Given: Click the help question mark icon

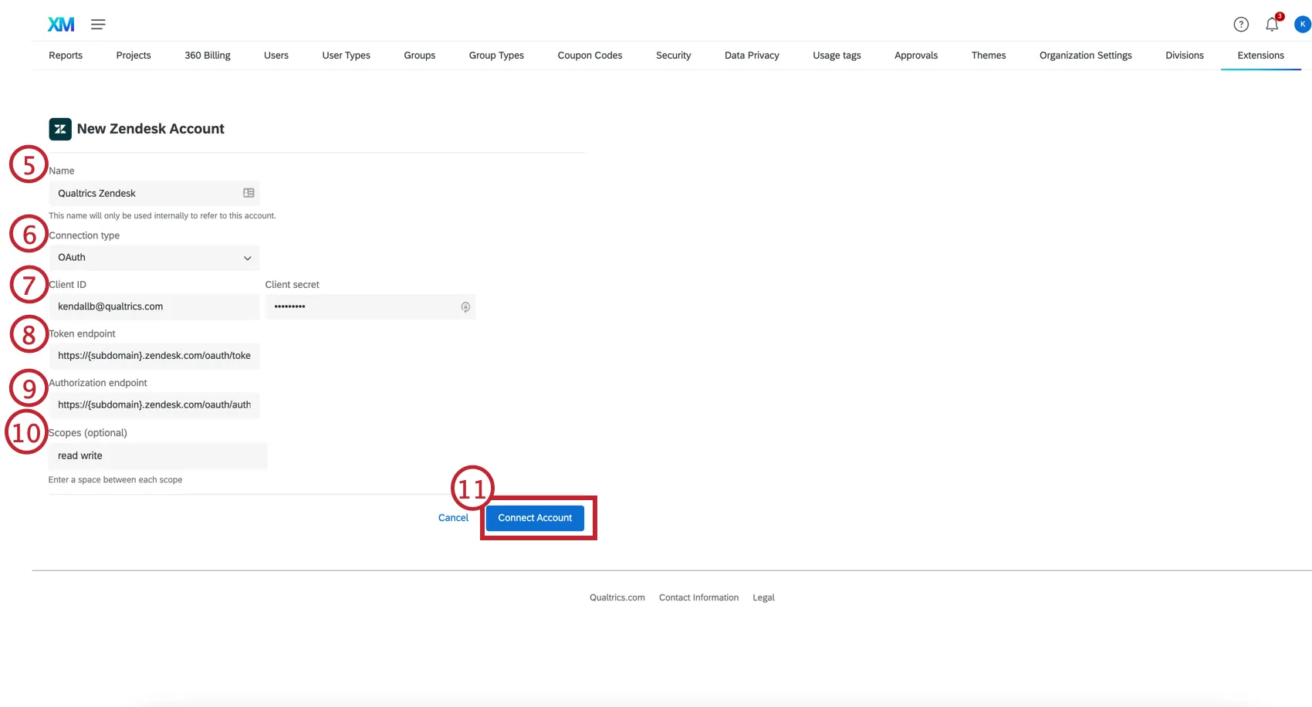Looking at the screenshot, I should [x=1241, y=24].
